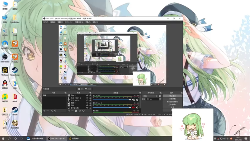Remove the selected scene with minus button

pyautogui.click(x=48, y=111)
